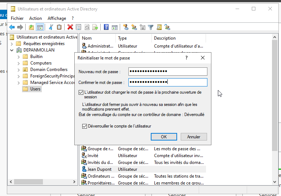Click the list pane scroll-down arrow
281x196 pixels.
(275, 182)
